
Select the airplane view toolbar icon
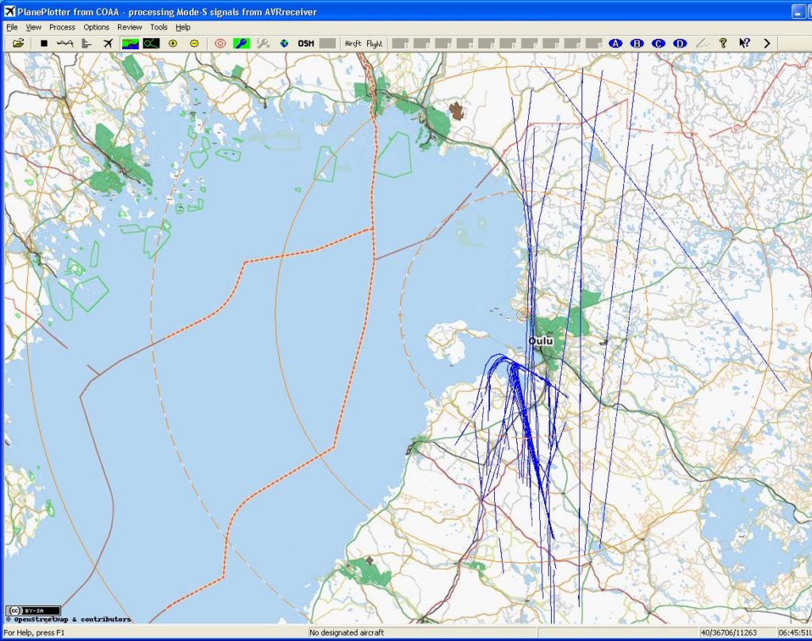pyautogui.click(x=108, y=44)
